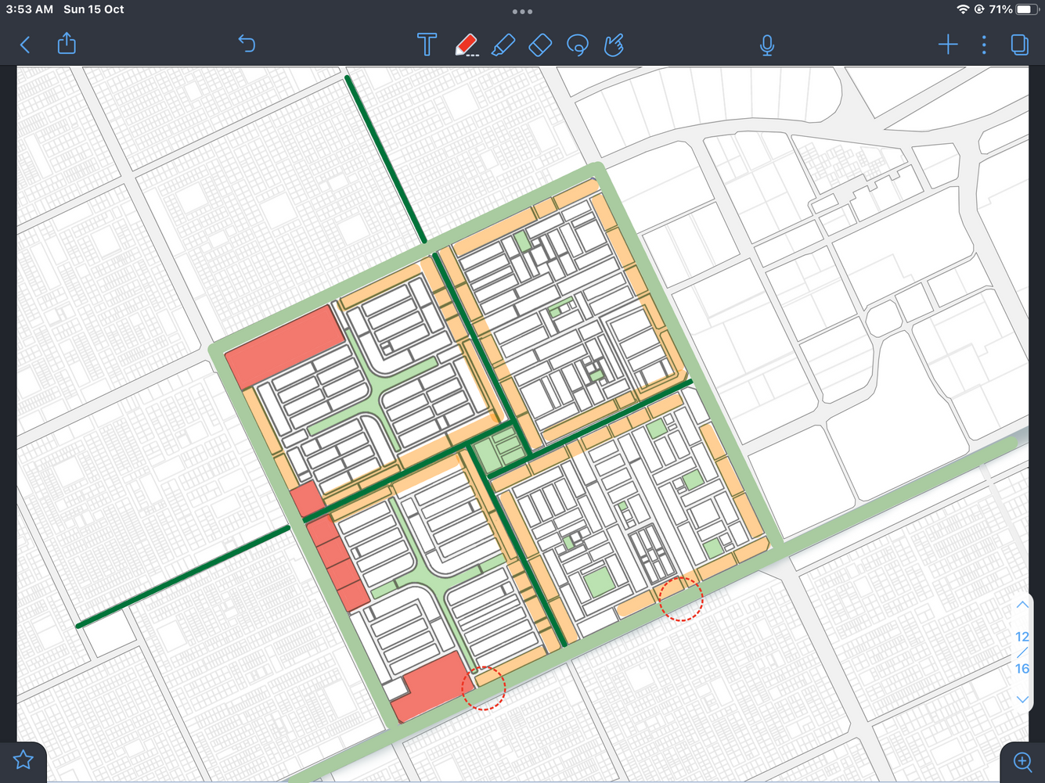
Task: Select the Highlighter tool
Action: tap(503, 45)
